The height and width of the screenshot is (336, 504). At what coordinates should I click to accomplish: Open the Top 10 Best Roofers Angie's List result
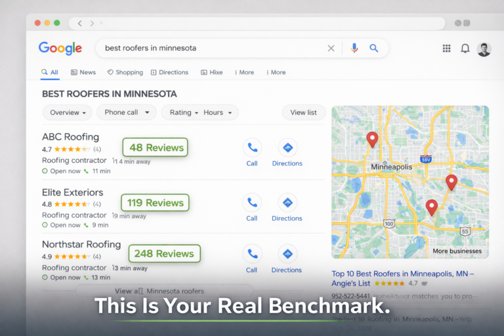point(402,278)
